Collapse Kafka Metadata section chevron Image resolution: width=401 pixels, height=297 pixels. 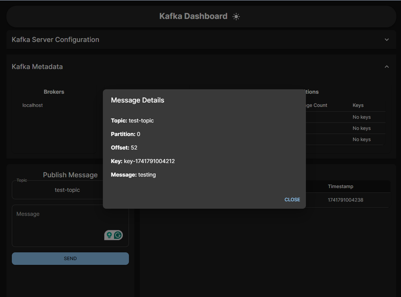387,67
